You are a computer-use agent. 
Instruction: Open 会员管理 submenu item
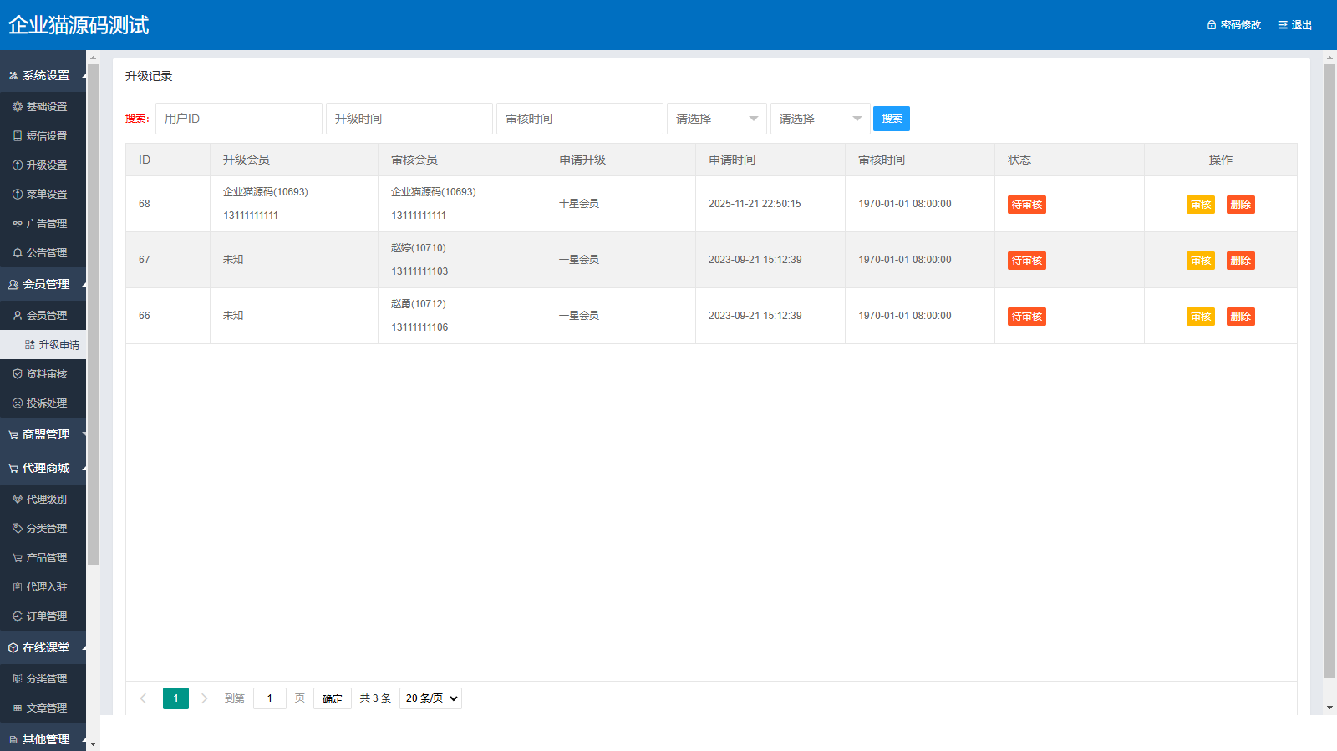[x=46, y=316]
